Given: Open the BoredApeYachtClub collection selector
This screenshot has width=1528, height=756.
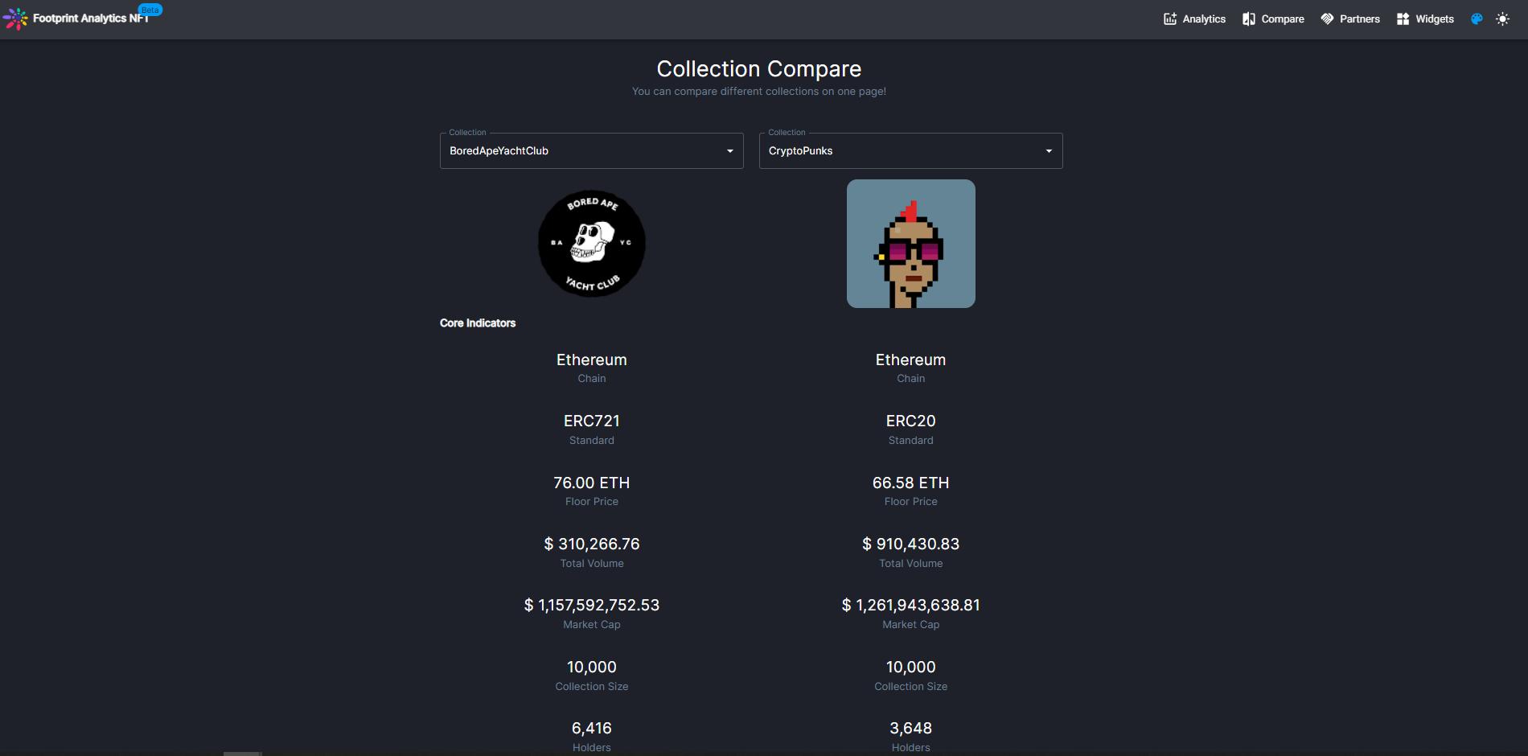Looking at the screenshot, I should [591, 151].
